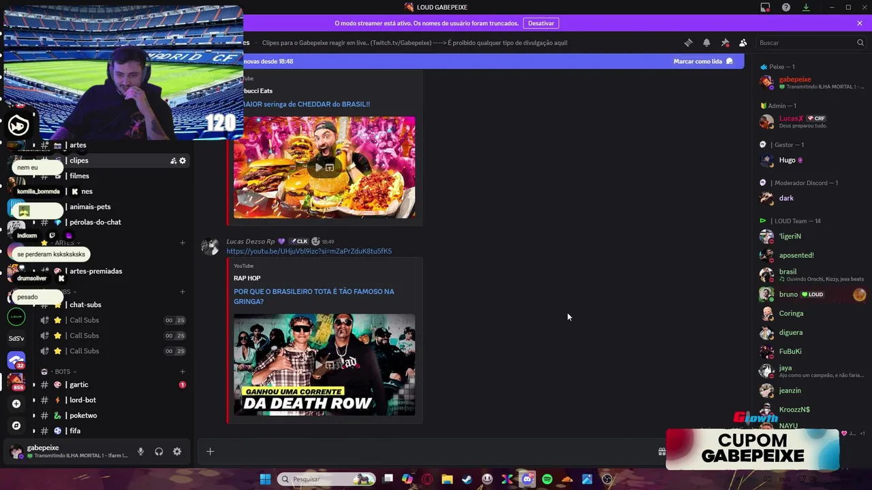Screen dimensions: 872x490
Task: Open the Discord inbox icon in title bar
Action: (765, 7)
